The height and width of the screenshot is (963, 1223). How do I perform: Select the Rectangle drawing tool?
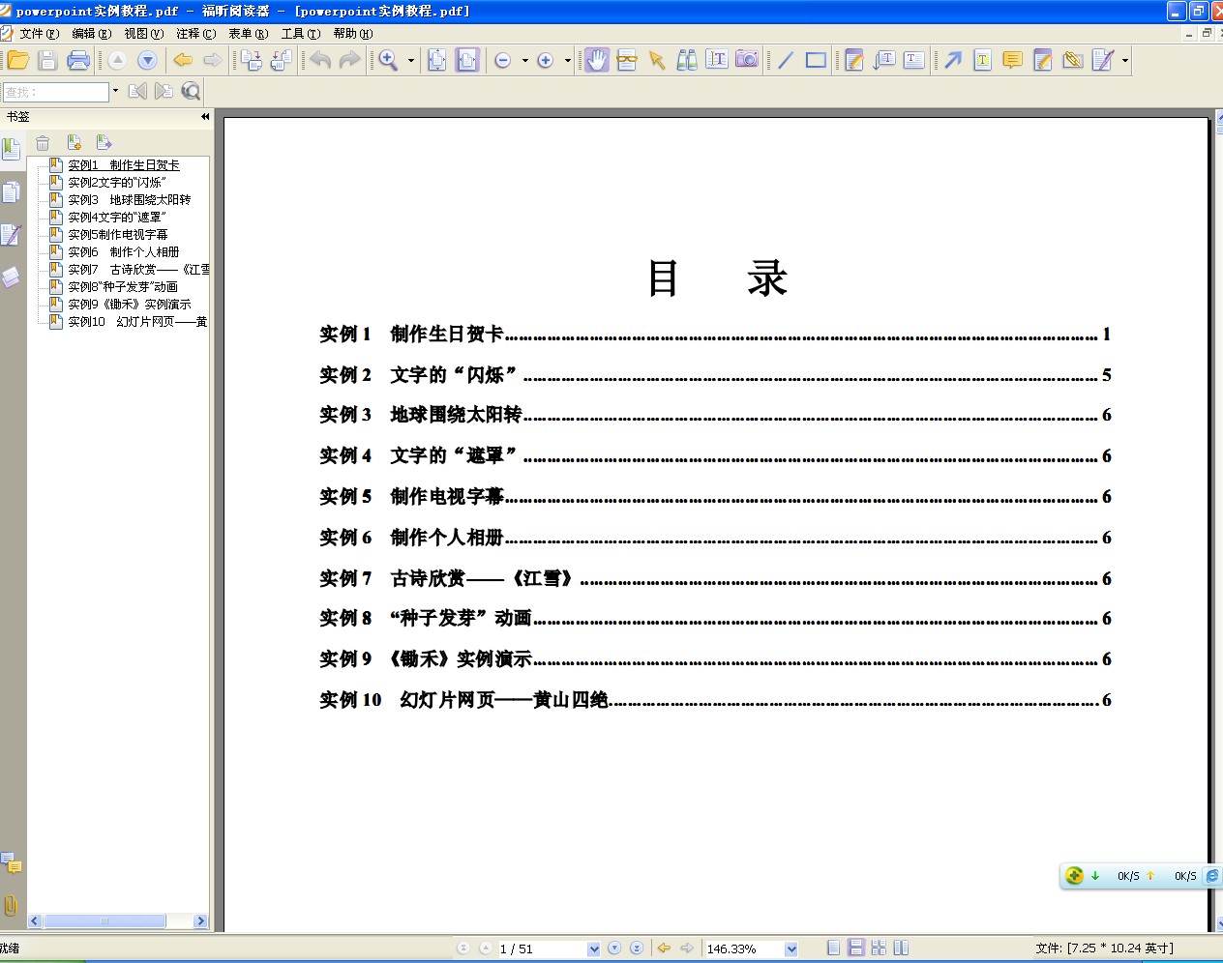[816, 60]
